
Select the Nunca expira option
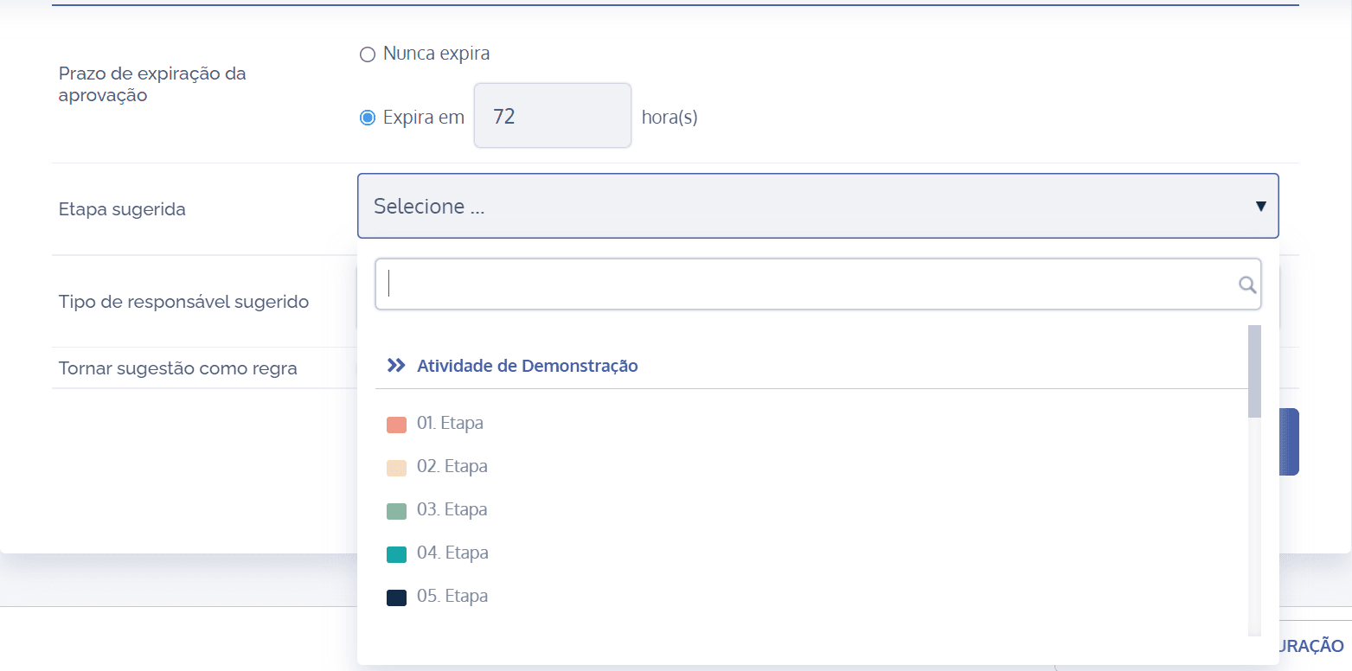(x=367, y=54)
